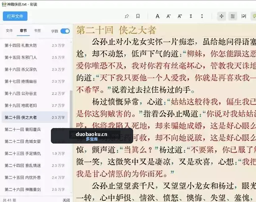Image resolution: width=256 pixels, height=202 pixels.
Task: Select chapter 第二十六回 神雕重剑
Action: [35, 189]
